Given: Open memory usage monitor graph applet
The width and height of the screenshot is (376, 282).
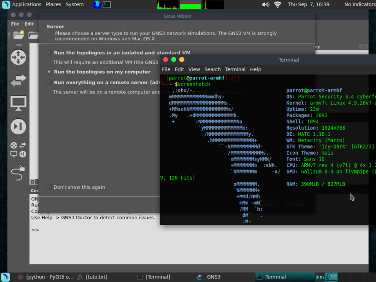Looking at the screenshot, I should coord(190,5).
